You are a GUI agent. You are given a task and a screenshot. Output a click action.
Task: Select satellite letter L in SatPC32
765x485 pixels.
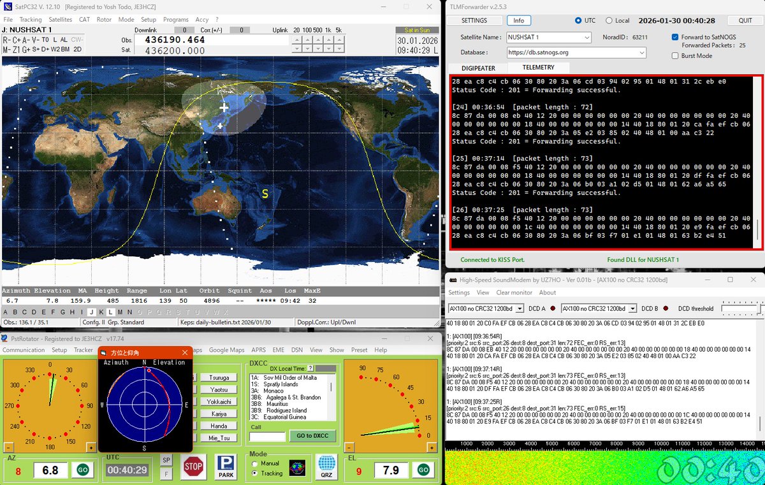[x=110, y=312]
